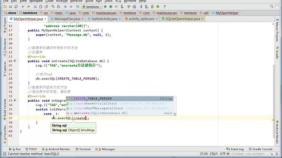This screenshot has width=282, height=158.
Task: Click the AVD Manager icon
Action: pos(147,7)
